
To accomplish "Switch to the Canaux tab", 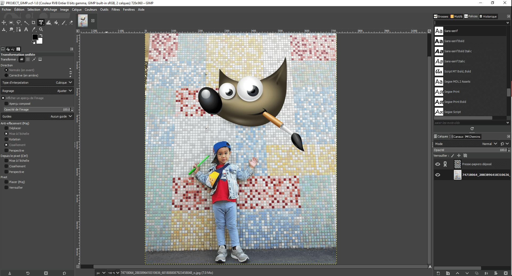I will 457,137.
